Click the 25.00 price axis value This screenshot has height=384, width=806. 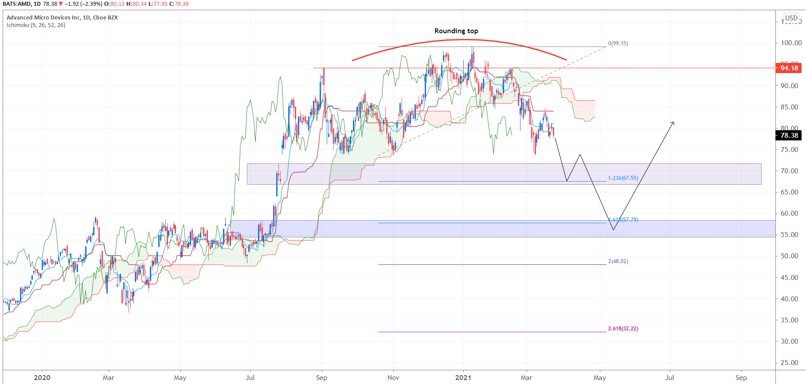coord(790,363)
